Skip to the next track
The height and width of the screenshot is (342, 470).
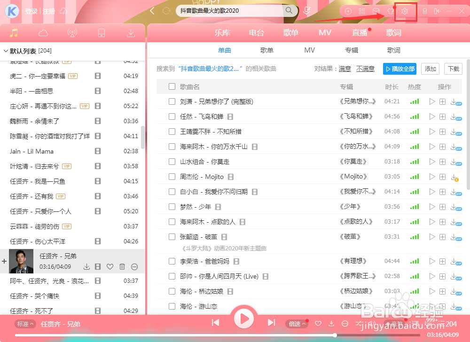[x=271, y=323]
